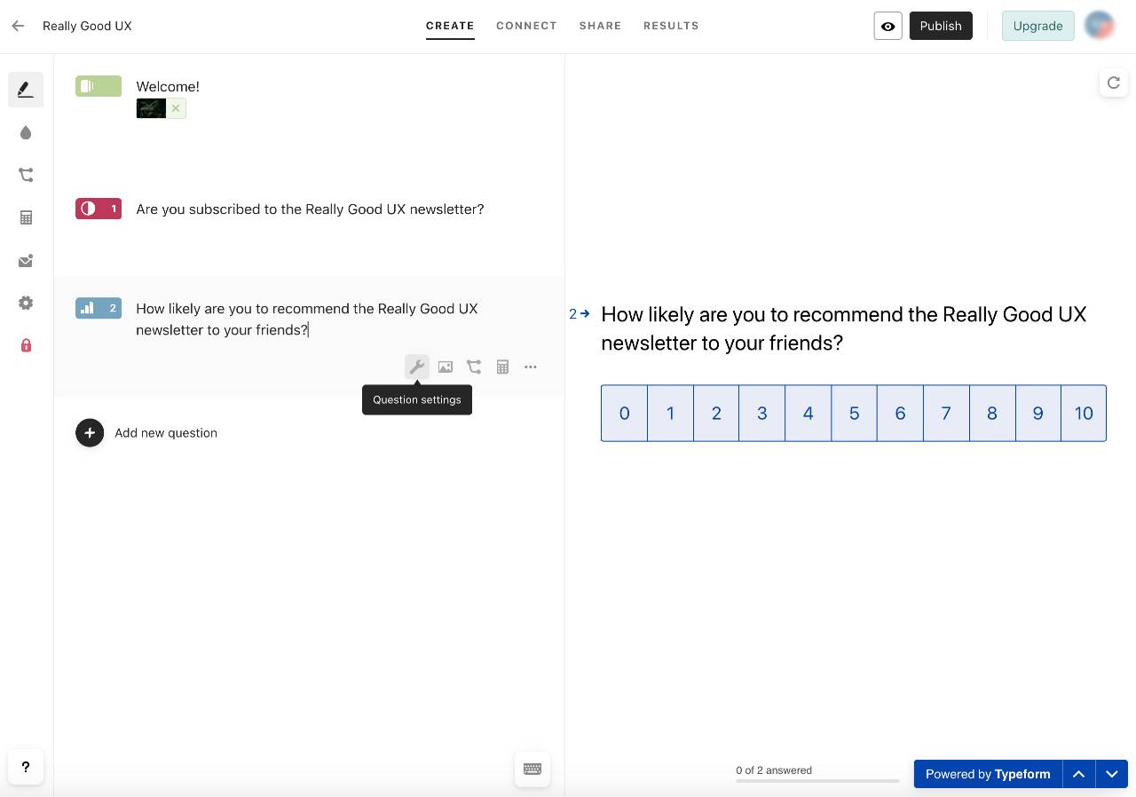Select rating 0 on the opinion scale
The height and width of the screenshot is (797, 1136).
click(x=624, y=413)
